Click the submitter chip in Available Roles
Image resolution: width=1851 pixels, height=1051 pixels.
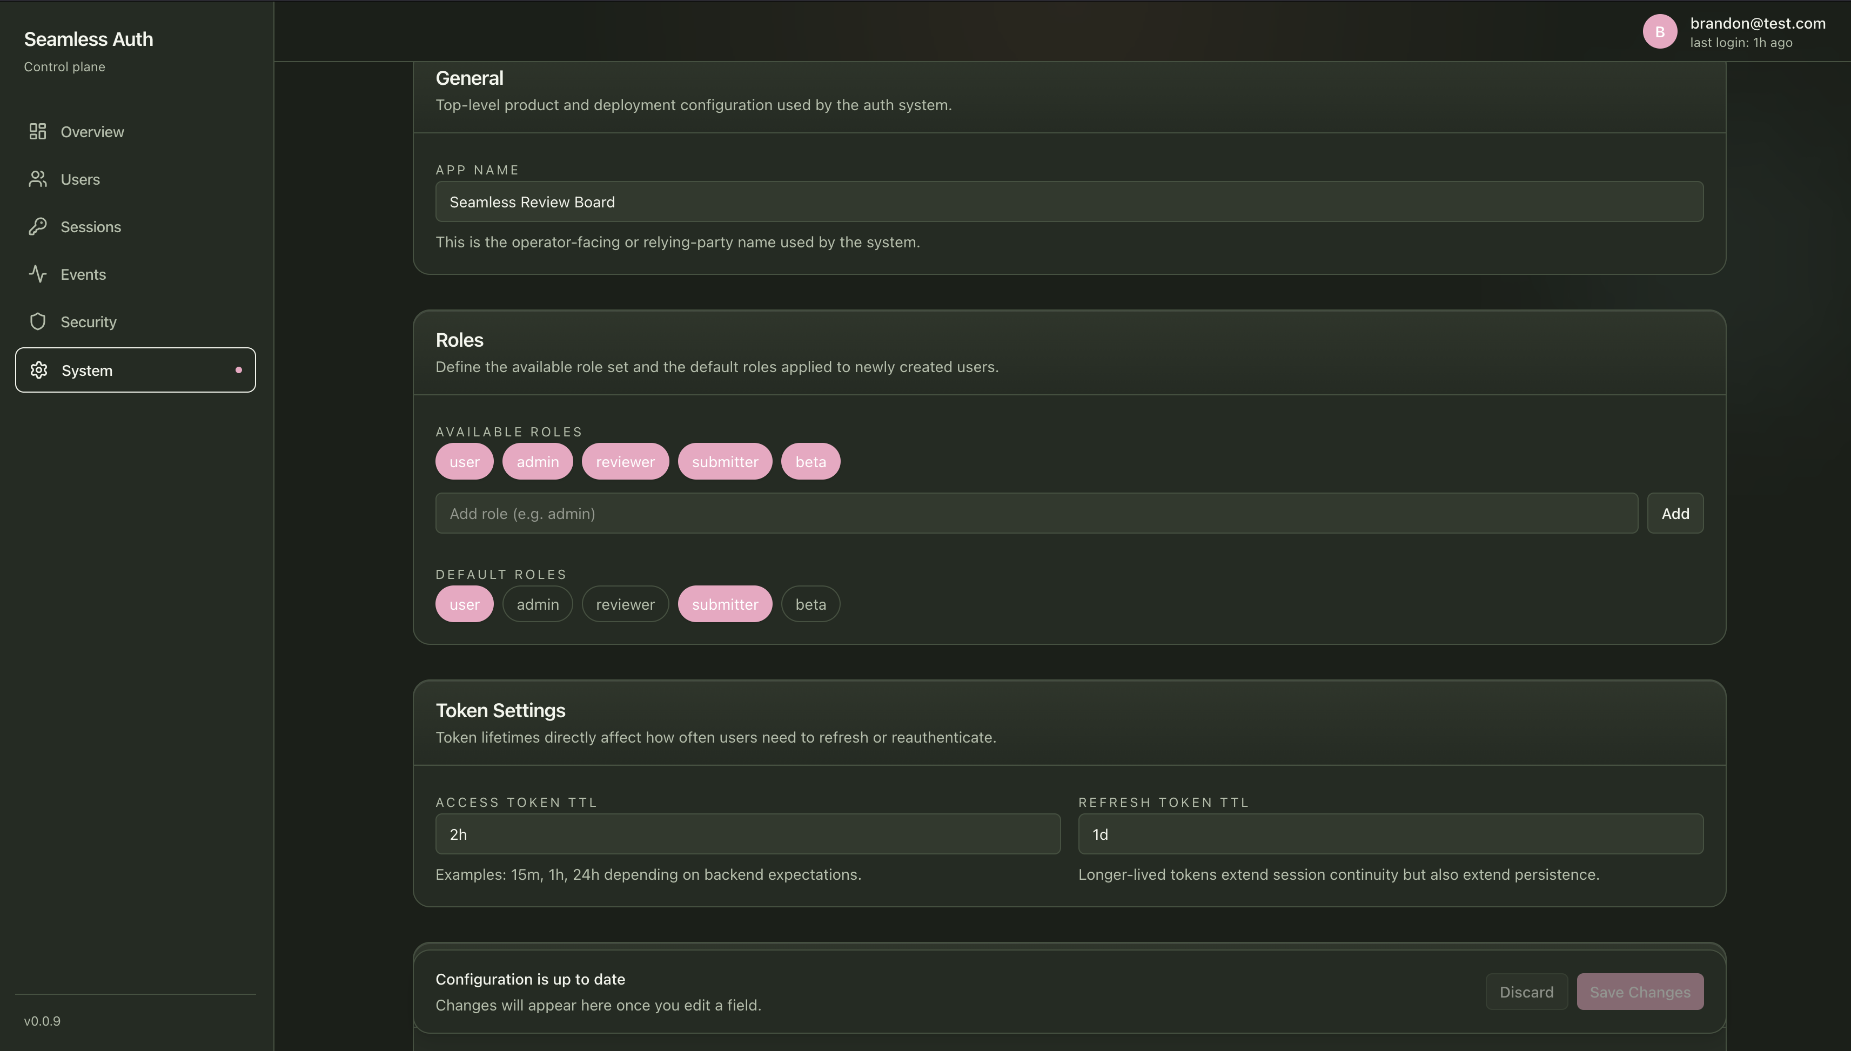pyautogui.click(x=725, y=462)
